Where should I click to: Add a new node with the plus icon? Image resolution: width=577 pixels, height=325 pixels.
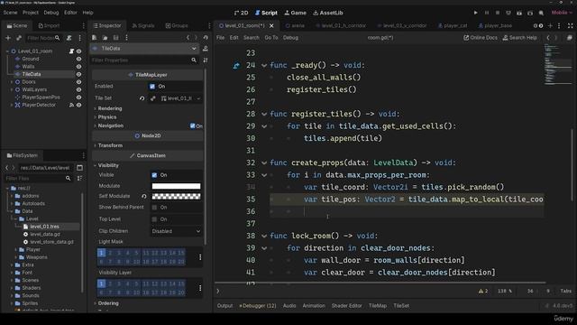coord(8,38)
